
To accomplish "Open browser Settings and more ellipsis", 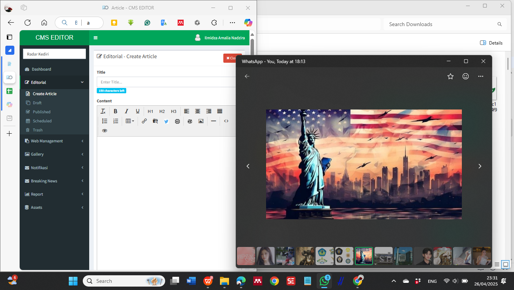I will [x=232, y=23].
